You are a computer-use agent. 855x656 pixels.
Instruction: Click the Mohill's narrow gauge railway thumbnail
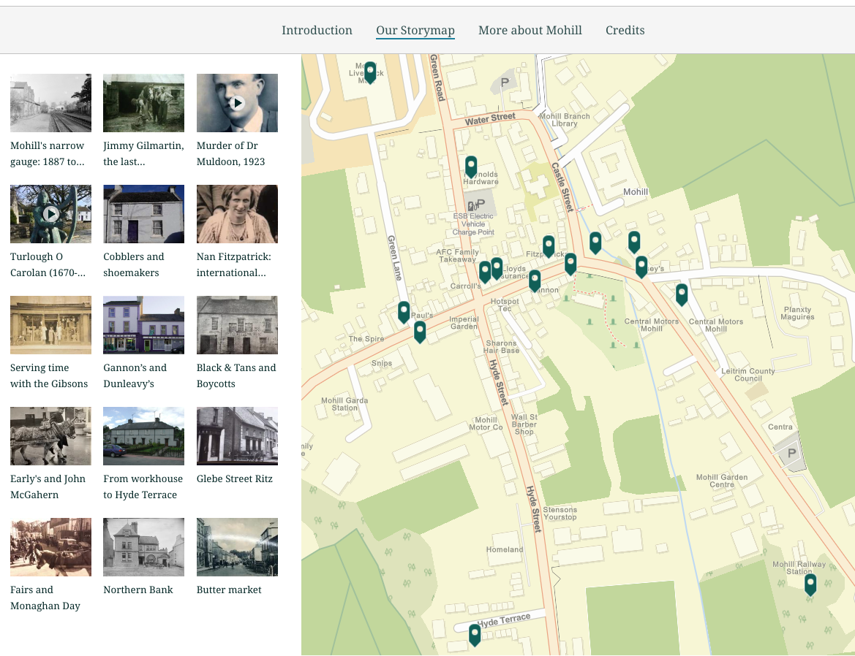(50, 103)
